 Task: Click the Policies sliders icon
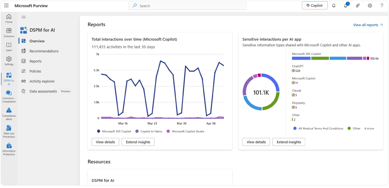point(24,71)
